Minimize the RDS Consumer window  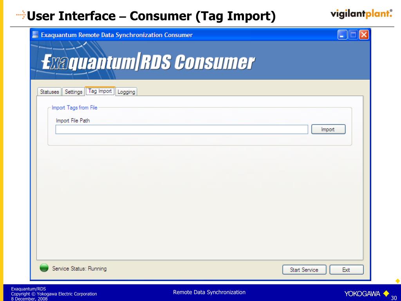[342, 34]
